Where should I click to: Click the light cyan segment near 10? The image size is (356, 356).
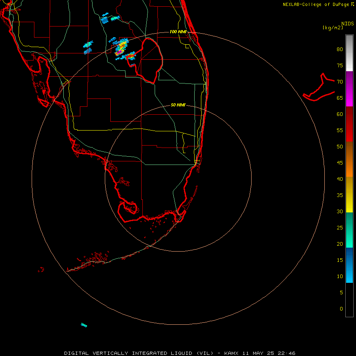[x=349, y=274]
